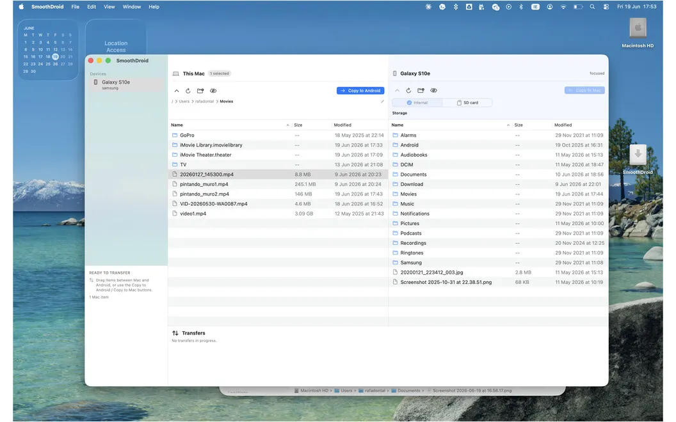This screenshot has height=422, width=676.
Task: Select the Music folder on Android
Action: click(x=499, y=204)
